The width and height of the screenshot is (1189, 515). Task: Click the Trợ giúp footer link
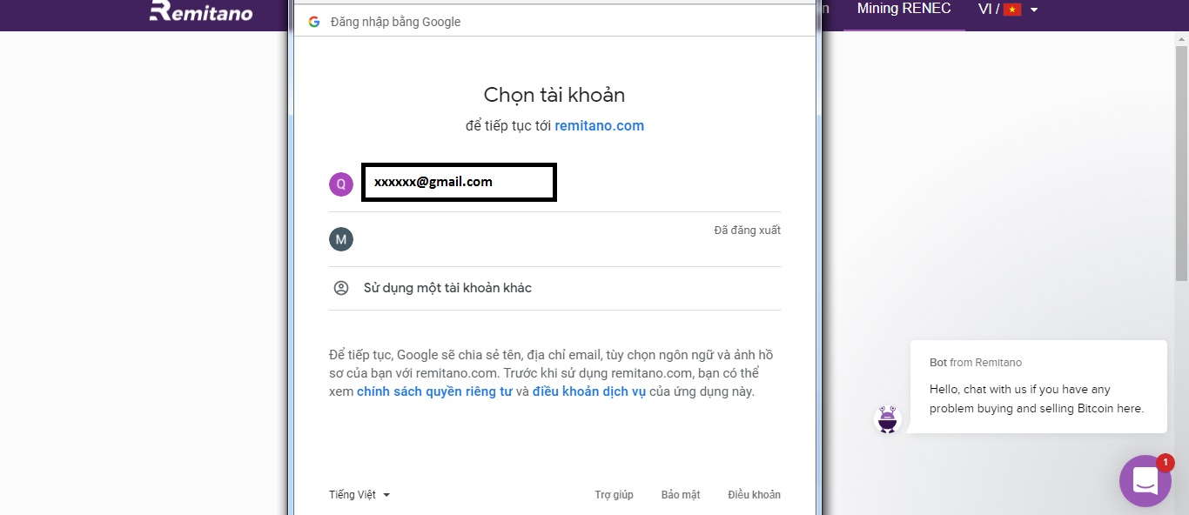(x=615, y=495)
